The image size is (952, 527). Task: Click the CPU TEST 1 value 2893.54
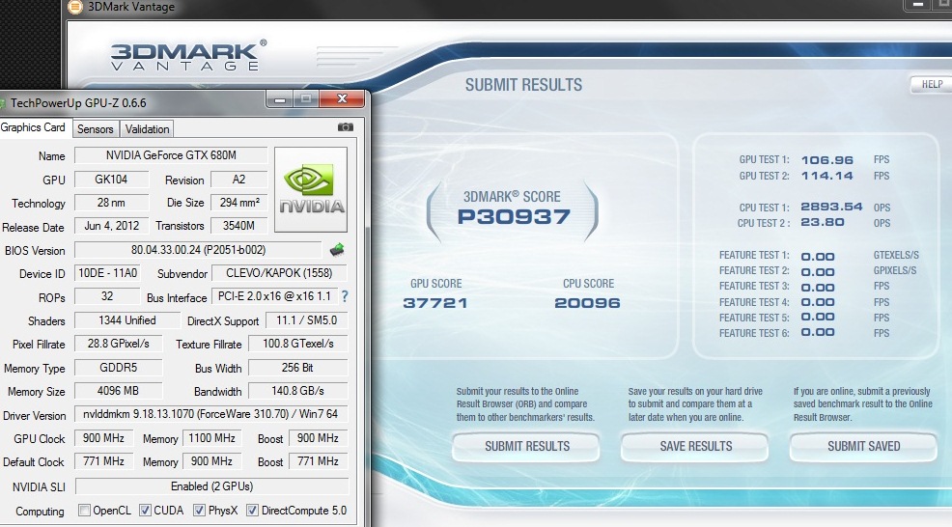[x=831, y=207]
